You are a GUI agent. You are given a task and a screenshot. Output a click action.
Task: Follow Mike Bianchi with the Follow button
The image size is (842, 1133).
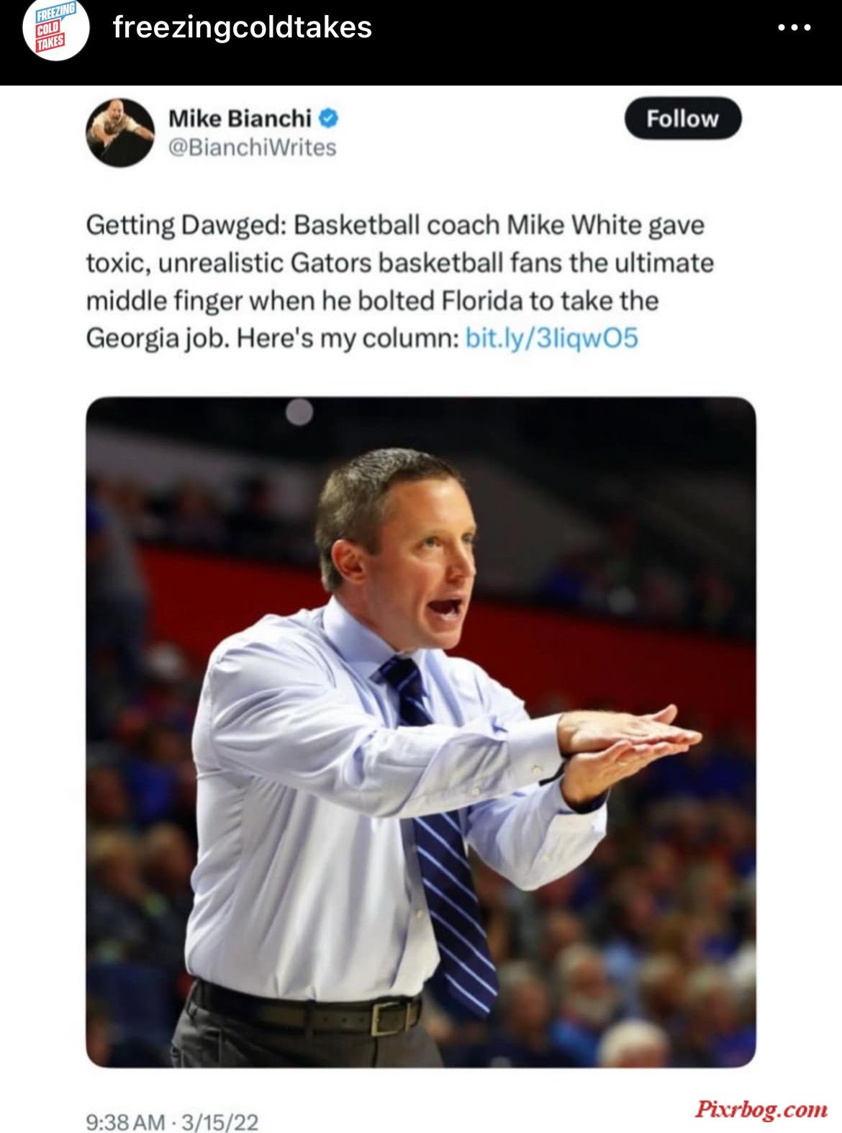682,118
